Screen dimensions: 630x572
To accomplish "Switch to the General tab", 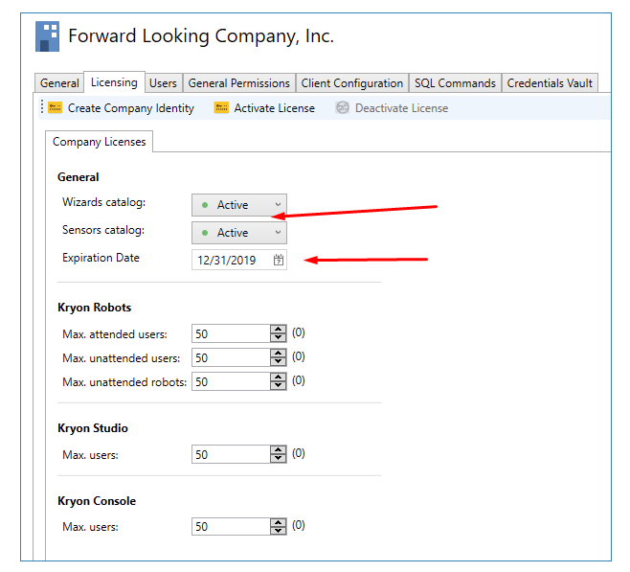I will coord(59,83).
